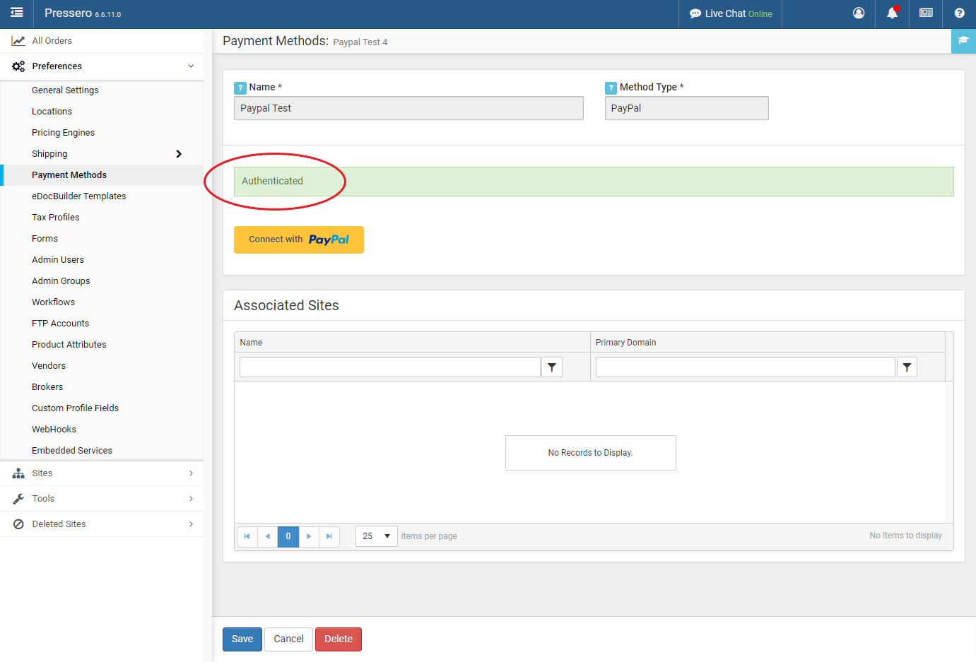The image size is (976, 662).
Task: Click the Primary Domain filter input
Action: [x=746, y=367]
